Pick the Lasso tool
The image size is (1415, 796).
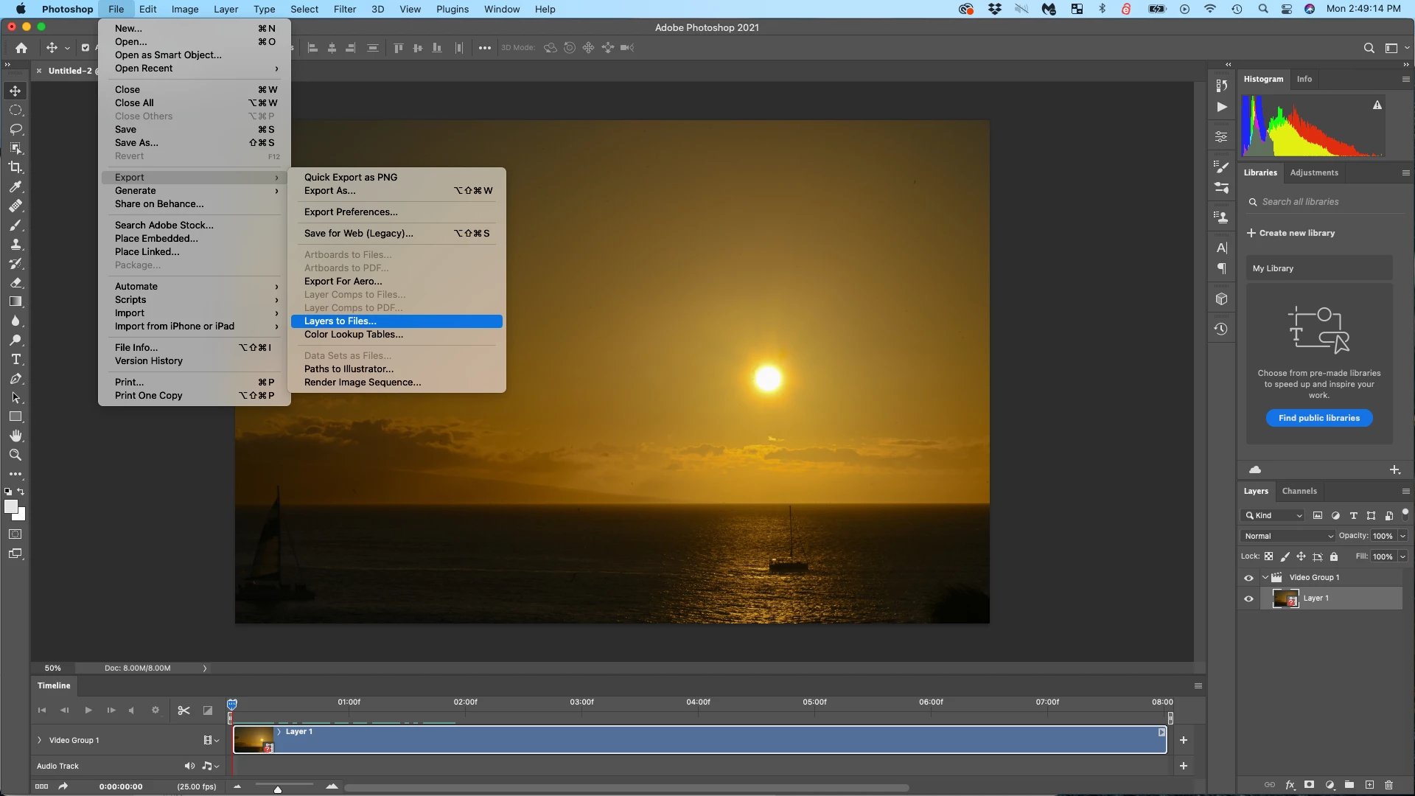[15, 129]
